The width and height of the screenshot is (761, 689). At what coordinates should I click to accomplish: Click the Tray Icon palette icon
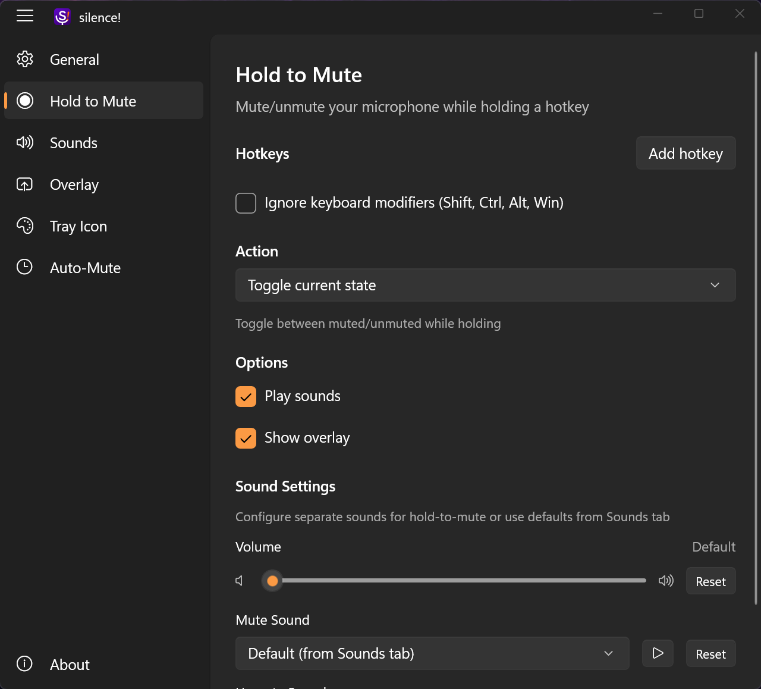tap(25, 226)
